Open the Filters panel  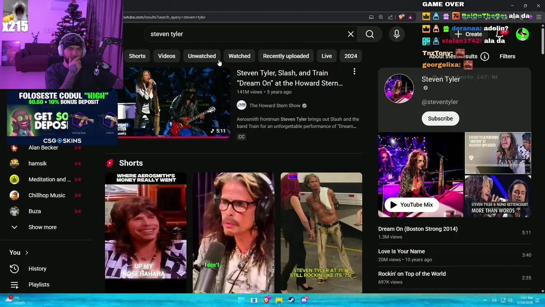tap(507, 56)
